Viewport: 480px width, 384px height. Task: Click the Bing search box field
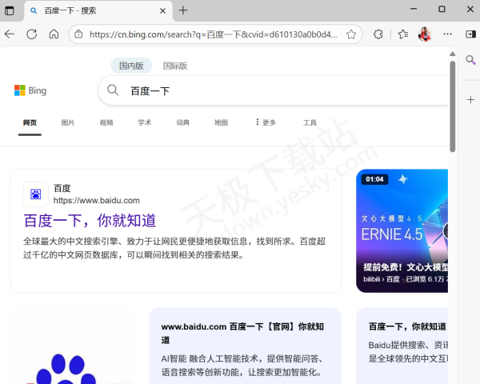pos(280,90)
